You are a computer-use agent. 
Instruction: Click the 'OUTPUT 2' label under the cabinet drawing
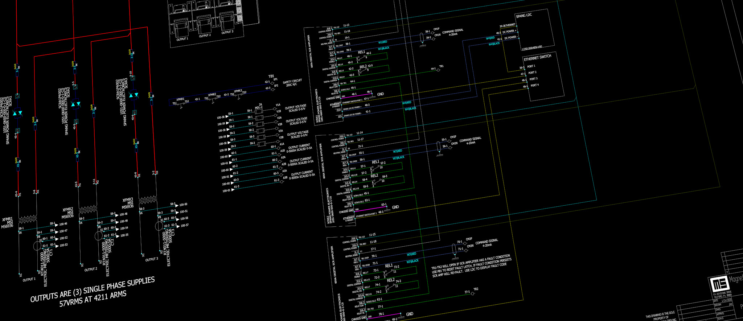(205, 35)
